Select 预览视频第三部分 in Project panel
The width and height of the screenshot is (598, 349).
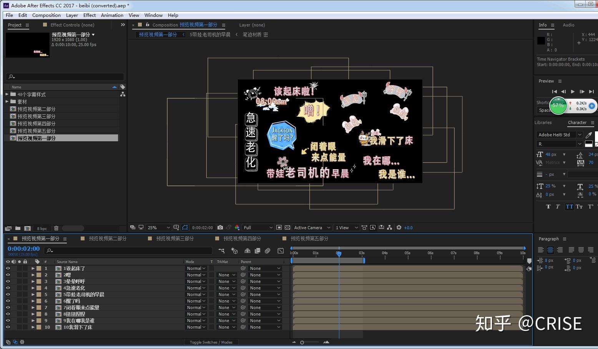click(x=36, y=116)
